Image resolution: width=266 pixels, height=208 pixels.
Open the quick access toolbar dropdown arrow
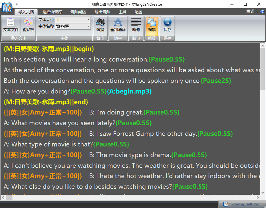pyautogui.click(x=17, y=4)
